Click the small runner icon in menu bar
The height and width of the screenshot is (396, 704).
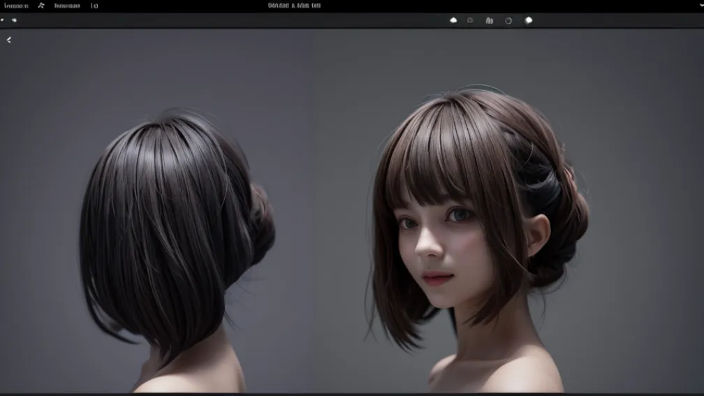click(41, 6)
